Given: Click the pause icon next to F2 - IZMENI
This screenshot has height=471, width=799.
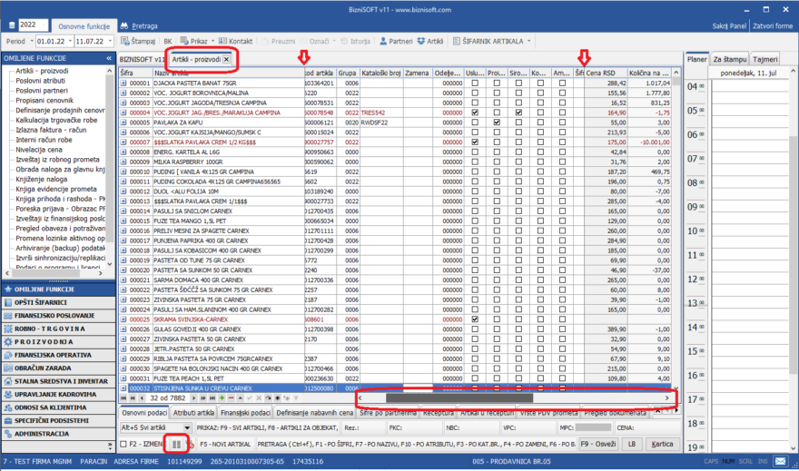Looking at the screenshot, I should coord(178,444).
